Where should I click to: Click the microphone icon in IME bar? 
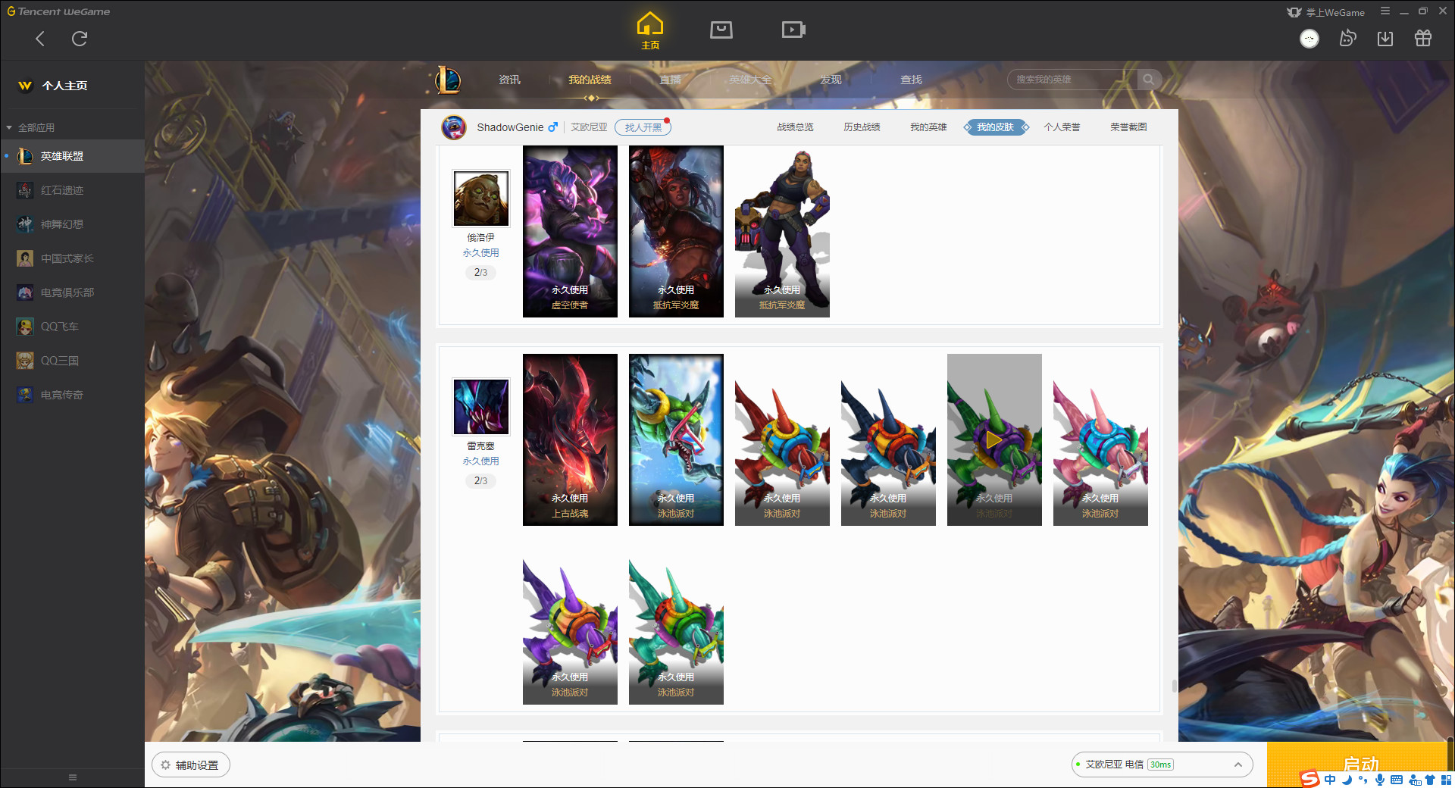point(1380,780)
